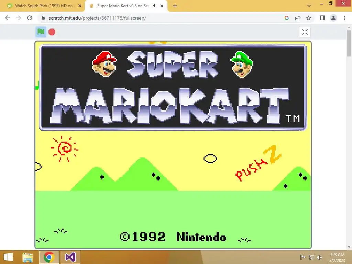Click the PUSH Z prompt in the game
The height and width of the screenshot is (264, 352).
pos(258,163)
